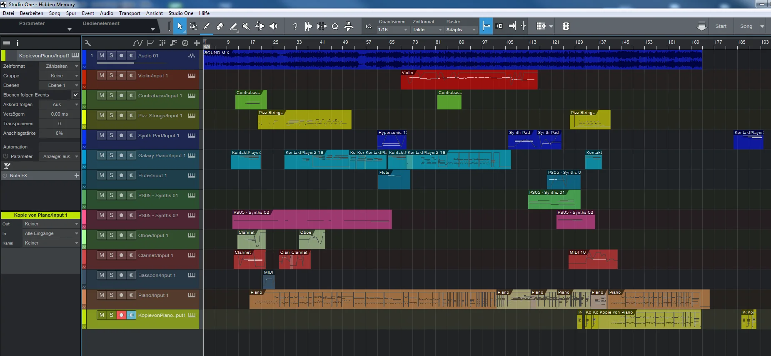Click the question mark help icon
Image resolution: width=771 pixels, height=356 pixels.
tap(295, 26)
